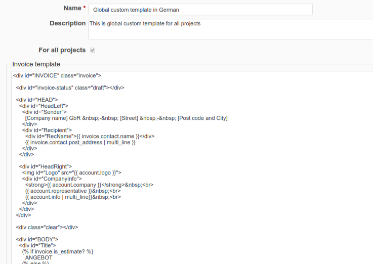Click the ANGEBOT text line

click(x=38, y=257)
